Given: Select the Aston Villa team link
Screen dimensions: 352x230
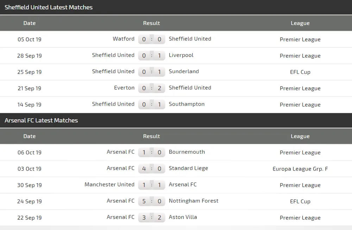Looking at the screenshot, I should [x=183, y=217].
